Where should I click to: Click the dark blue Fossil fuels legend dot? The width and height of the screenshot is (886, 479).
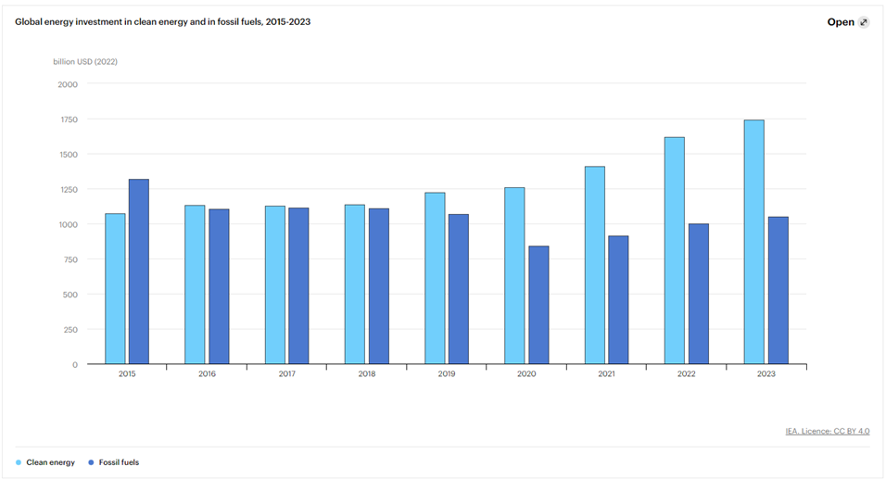point(91,462)
